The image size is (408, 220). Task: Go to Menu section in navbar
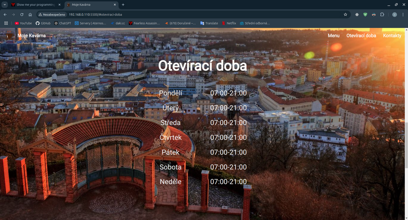[x=334, y=35]
